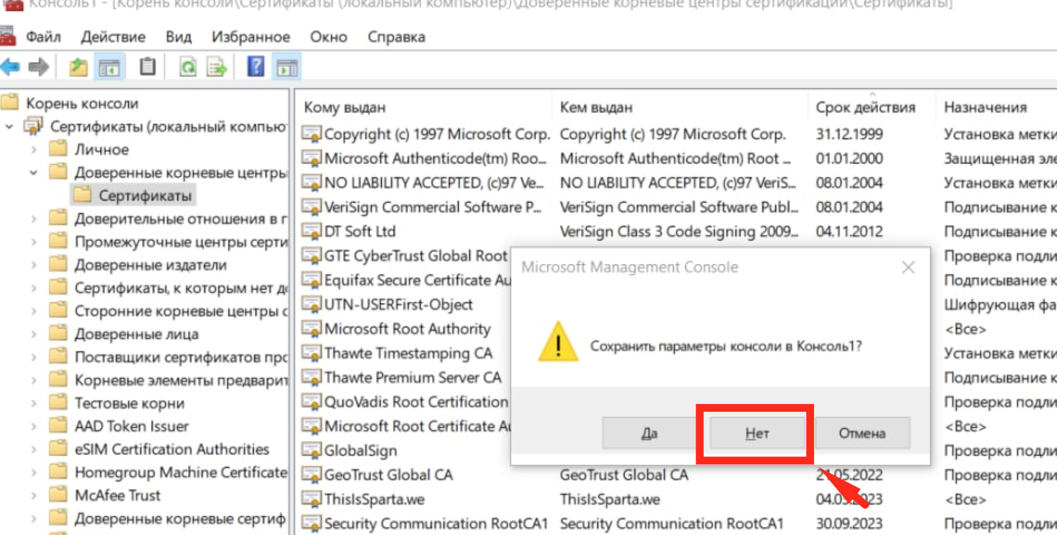Click folder icon of Личное
Viewport: 1057px width, 535px height.
pos(58,149)
